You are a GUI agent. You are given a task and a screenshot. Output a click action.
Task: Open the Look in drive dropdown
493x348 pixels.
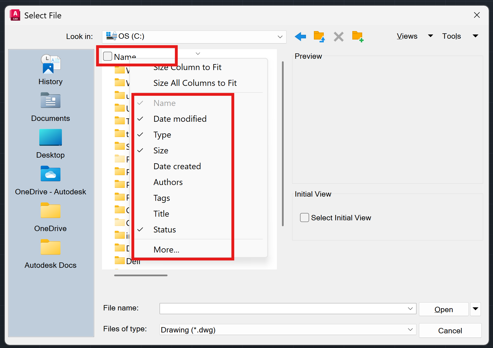[x=279, y=36]
